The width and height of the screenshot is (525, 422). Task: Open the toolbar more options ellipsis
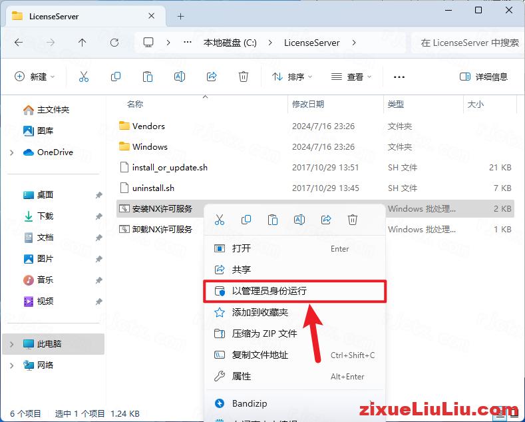click(x=399, y=77)
